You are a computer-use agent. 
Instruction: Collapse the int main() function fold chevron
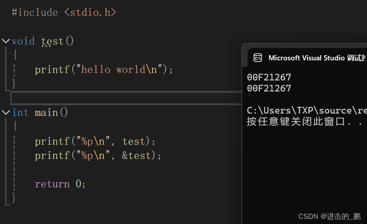point(6,112)
